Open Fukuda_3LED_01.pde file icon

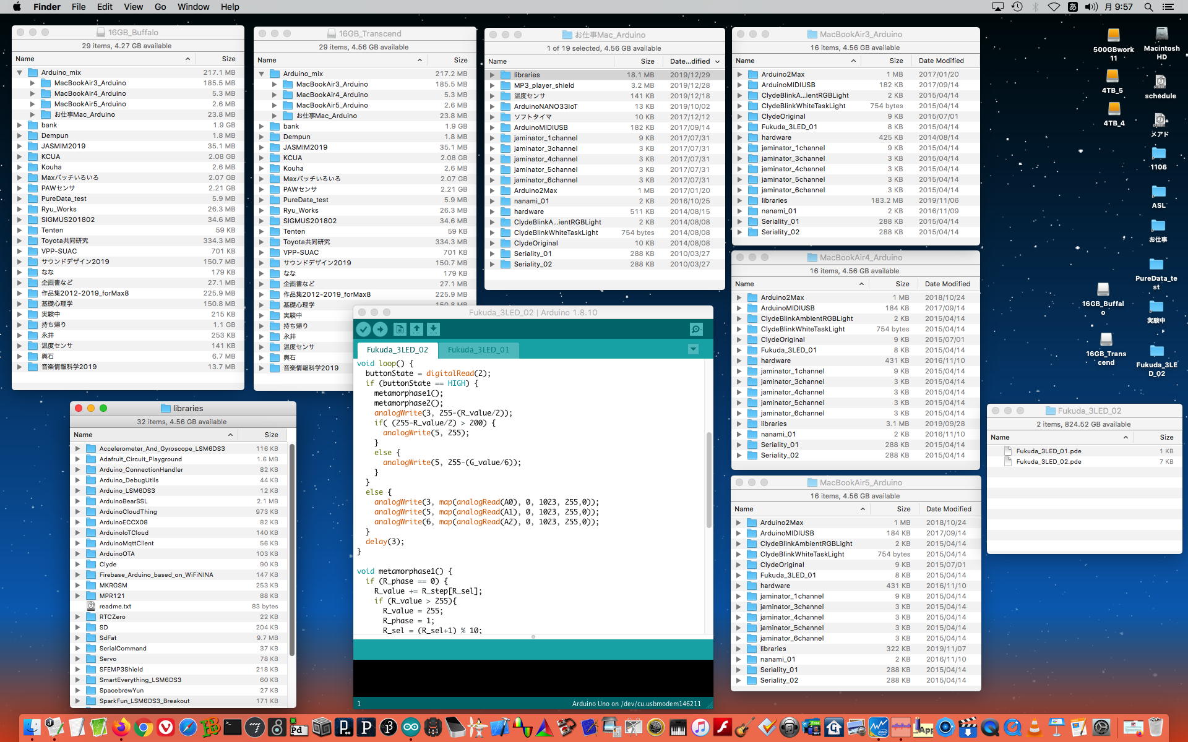tap(1008, 451)
